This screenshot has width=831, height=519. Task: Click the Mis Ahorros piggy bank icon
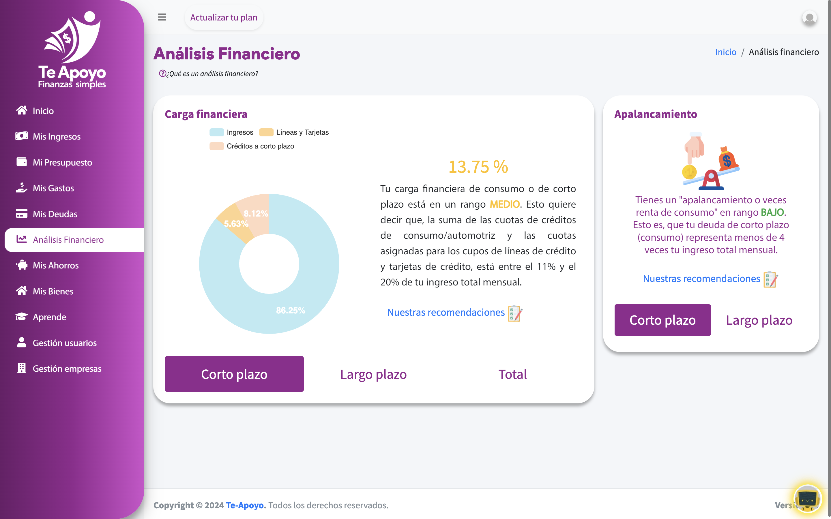point(22,265)
